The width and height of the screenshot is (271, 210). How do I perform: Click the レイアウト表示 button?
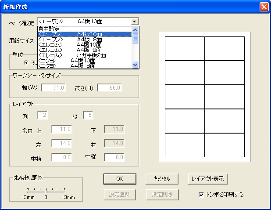coord(208,179)
